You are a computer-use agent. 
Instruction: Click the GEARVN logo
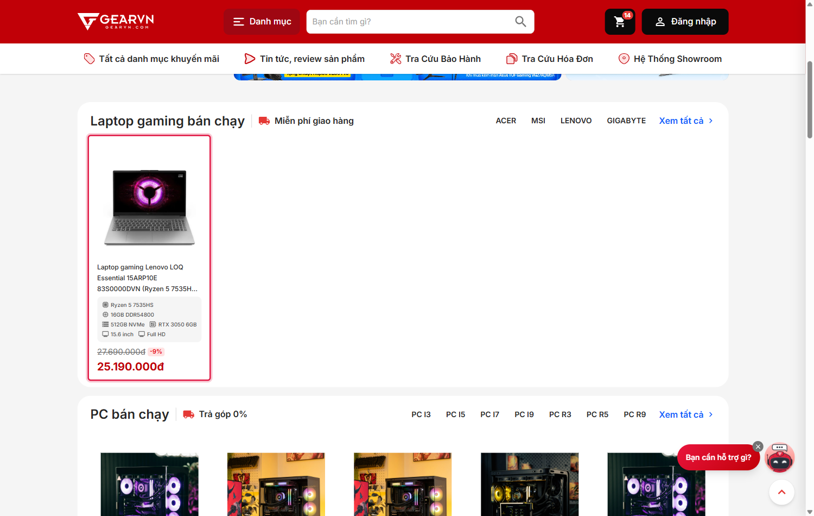[x=116, y=21]
